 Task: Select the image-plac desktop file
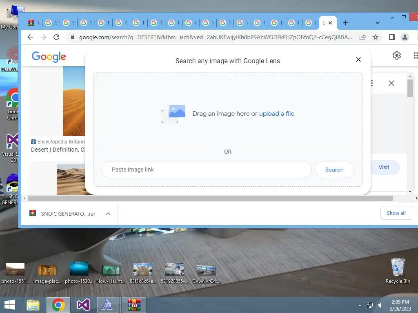coord(47,273)
